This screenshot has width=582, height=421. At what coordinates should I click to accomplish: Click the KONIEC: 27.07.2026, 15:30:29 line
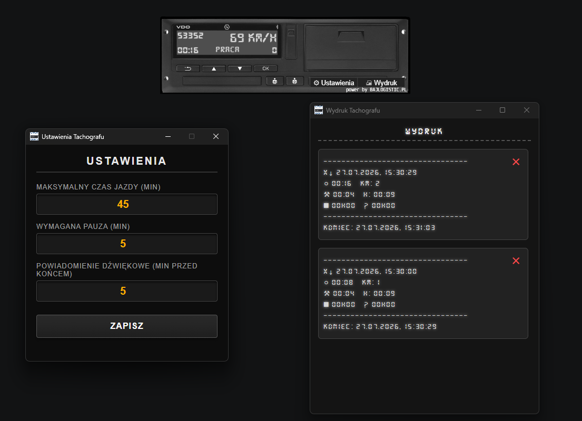pyautogui.click(x=380, y=327)
